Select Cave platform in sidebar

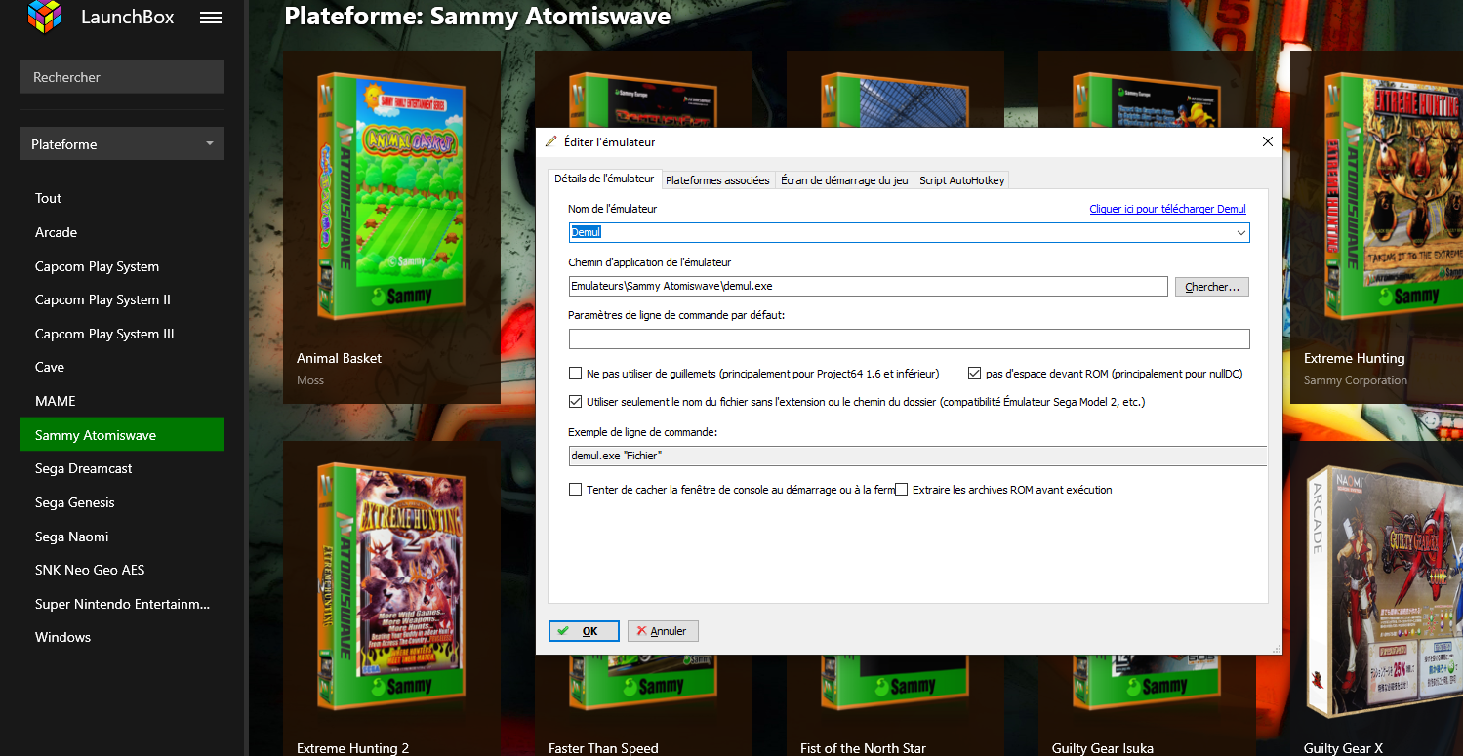(122, 367)
